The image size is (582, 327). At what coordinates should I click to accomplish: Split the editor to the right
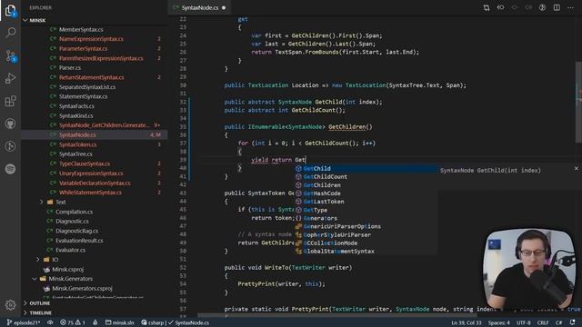point(557,7)
